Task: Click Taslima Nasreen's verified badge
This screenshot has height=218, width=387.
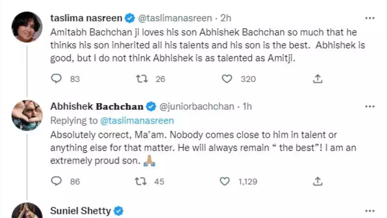Action: click(130, 18)
